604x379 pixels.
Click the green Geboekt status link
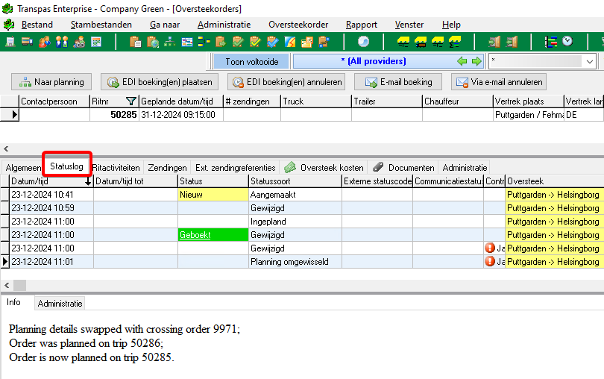pyautogui.click(x=193, y=234)
